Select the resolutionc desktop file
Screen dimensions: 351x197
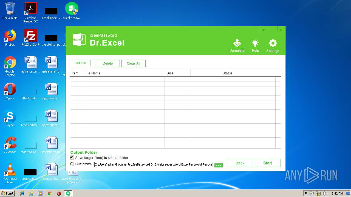click(x=51, y=13)
